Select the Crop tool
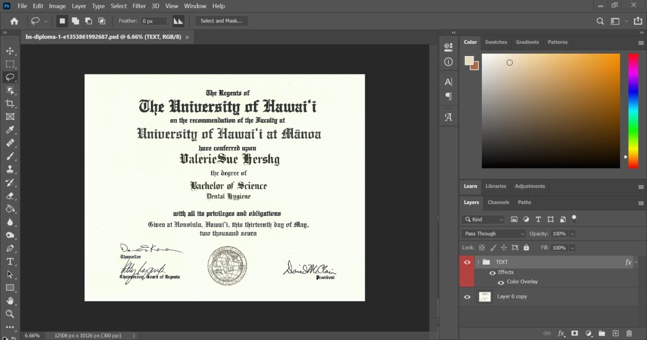Image resolution: width=647 pixels, height=340 pixels. click(10, 104)
